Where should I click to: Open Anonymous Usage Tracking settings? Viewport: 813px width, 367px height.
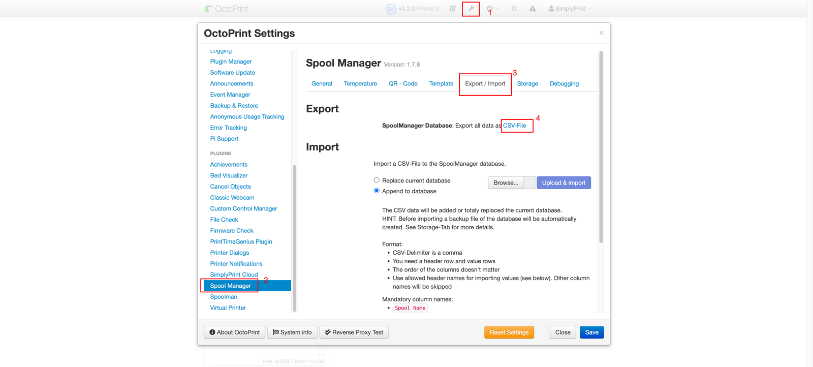point(247,117)
